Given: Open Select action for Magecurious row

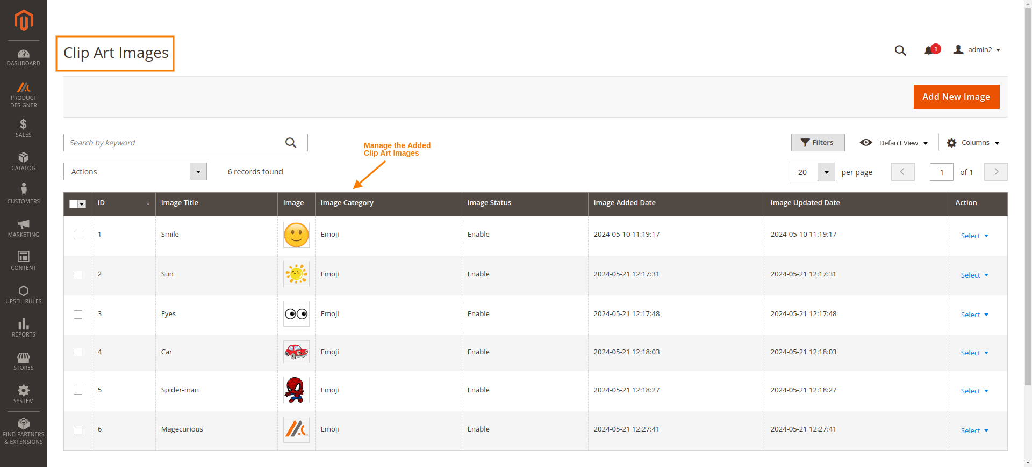Looking at the screenshot, I should point(974,431).
